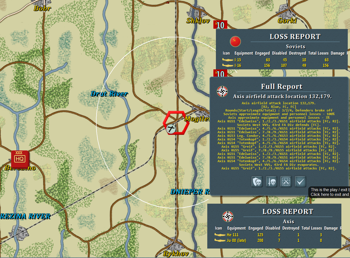Click the I-16 aircraft icon

coord(228,65)
